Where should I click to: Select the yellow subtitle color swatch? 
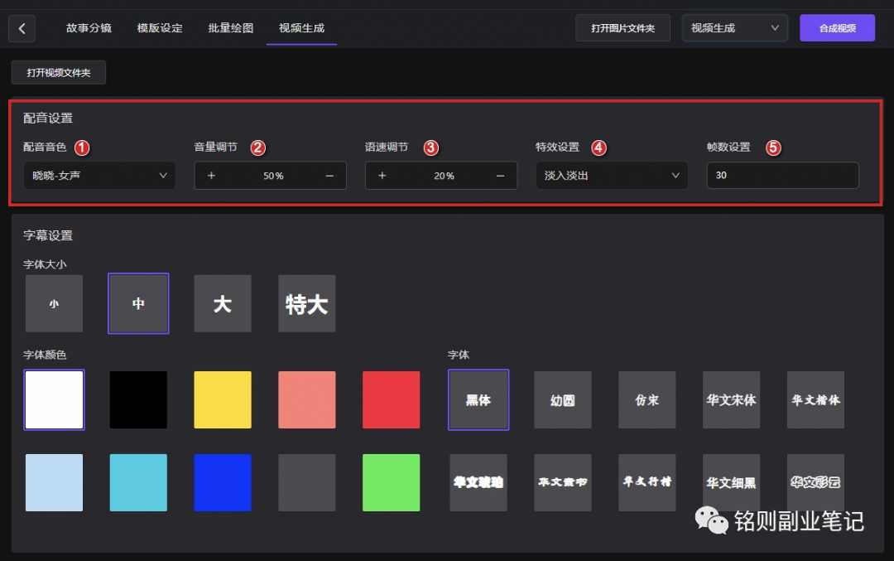click(222, 399)
